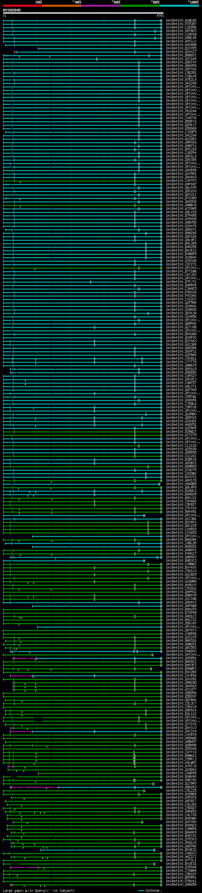This screenshot has width=202, height=893.
Task: Open hit UniRef100_C7YT79
Action: (181, 362)
